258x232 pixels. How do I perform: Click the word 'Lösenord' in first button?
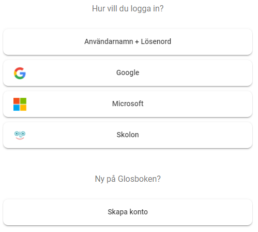[156, 41]
